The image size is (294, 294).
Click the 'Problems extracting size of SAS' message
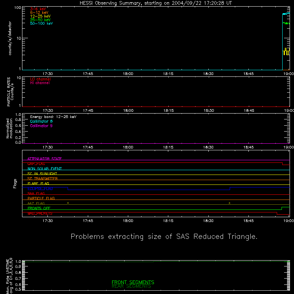164,237
